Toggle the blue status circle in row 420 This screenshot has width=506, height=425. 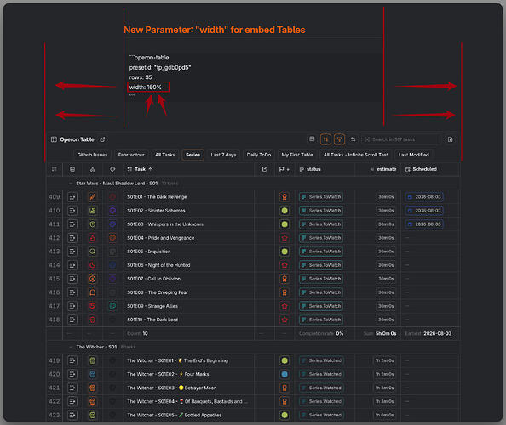[285, 374]
